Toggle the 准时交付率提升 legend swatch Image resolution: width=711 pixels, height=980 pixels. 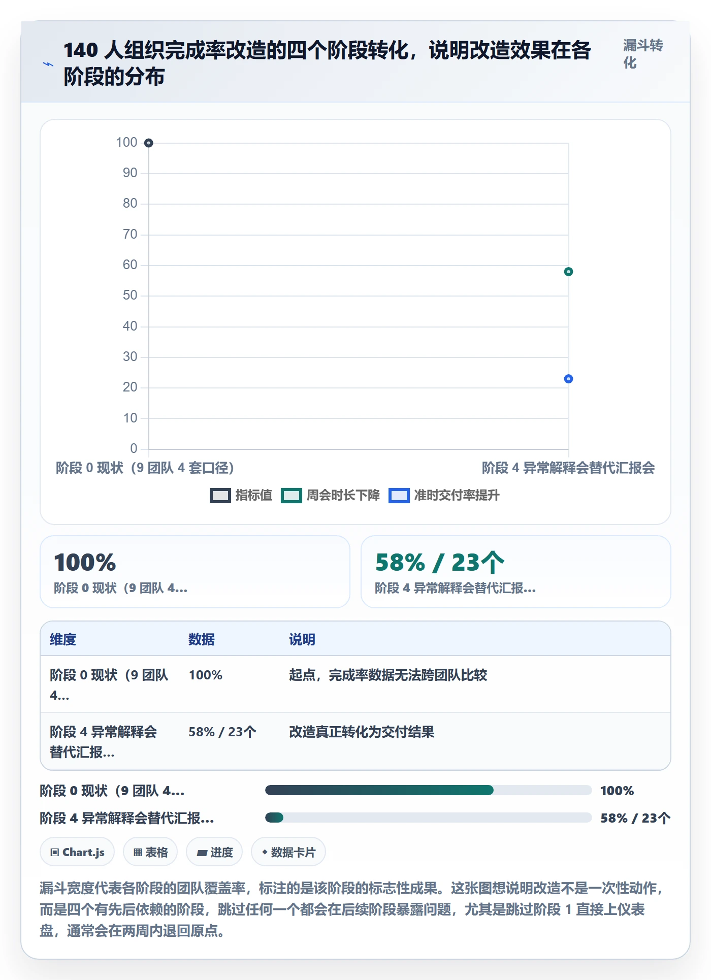(399, 495)
